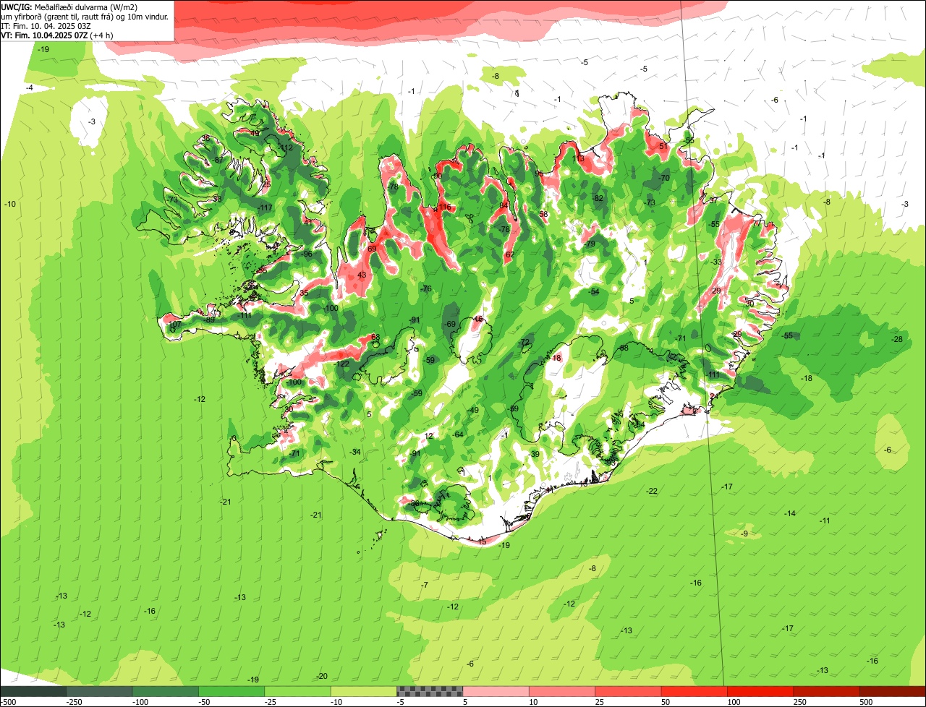Image resolution: width=926 pixels, height=707 pixels.
Task: Click the '-111' map value
Action: tap(245, 315)
